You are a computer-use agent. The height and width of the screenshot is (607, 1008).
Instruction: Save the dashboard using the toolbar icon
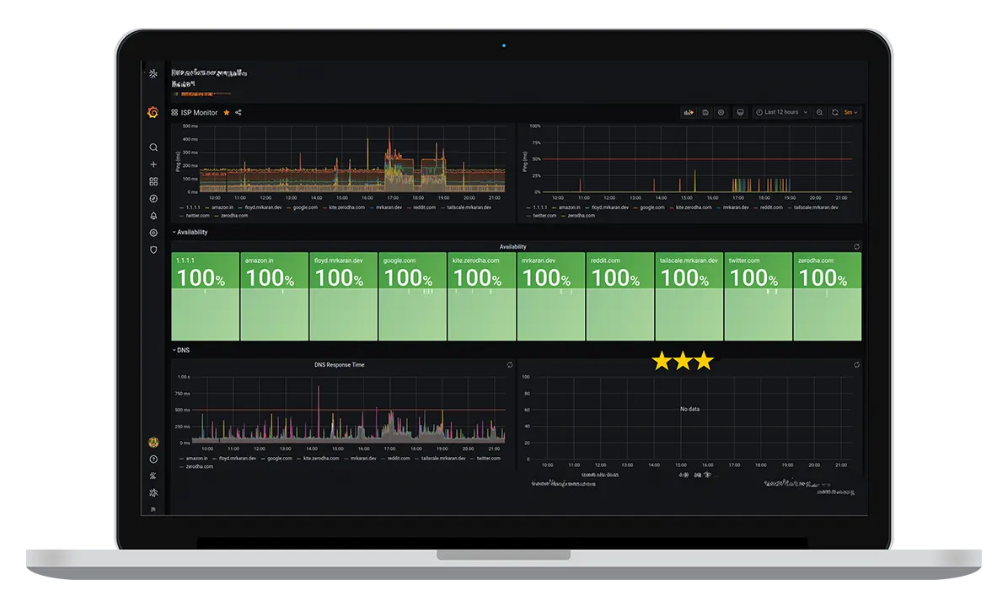[x=705, y=112]
